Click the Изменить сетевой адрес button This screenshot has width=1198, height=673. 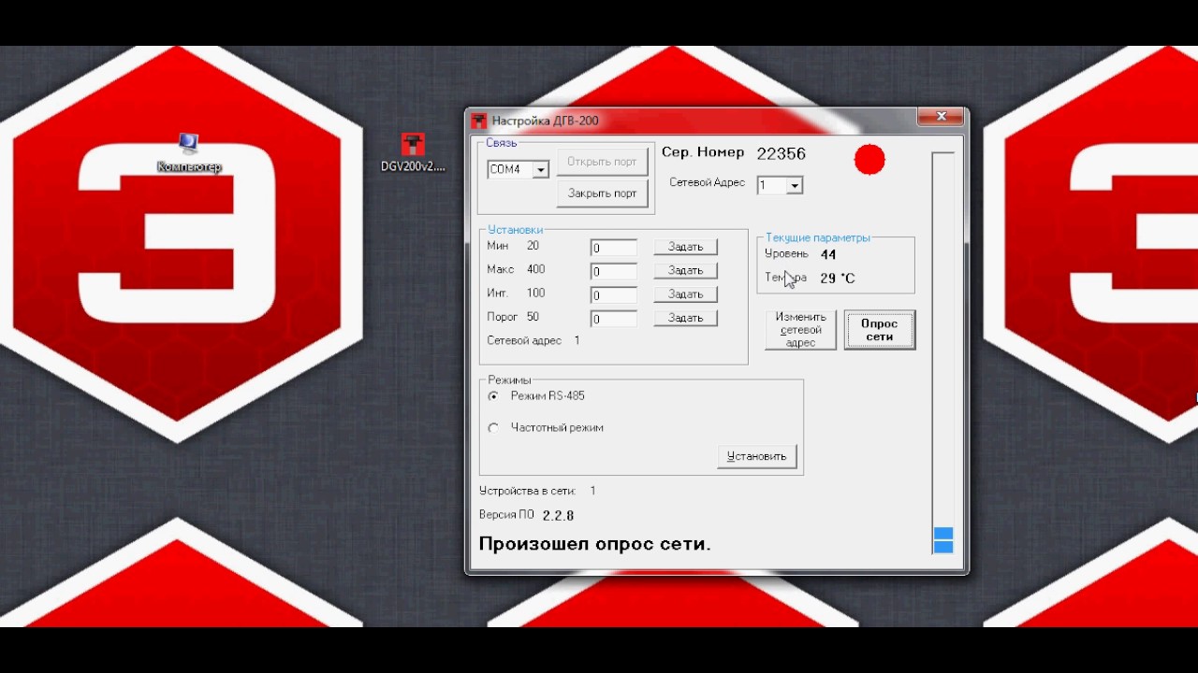800,330
